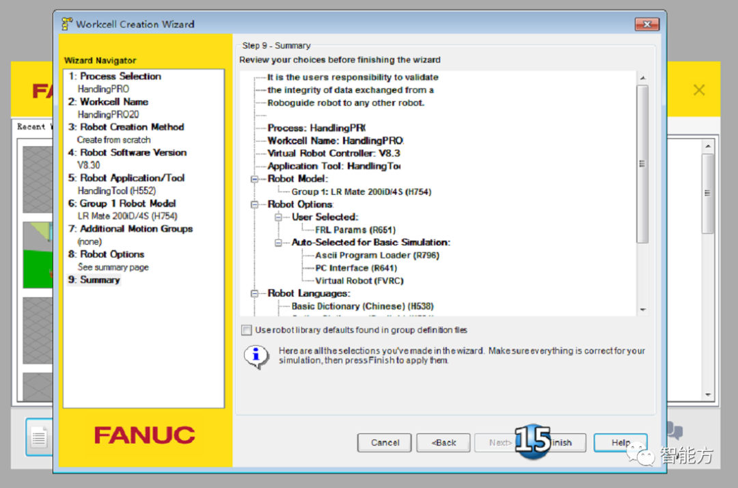Select Group 1: LR Mate 200iD/4S (H754) tree row

point(361,191)
